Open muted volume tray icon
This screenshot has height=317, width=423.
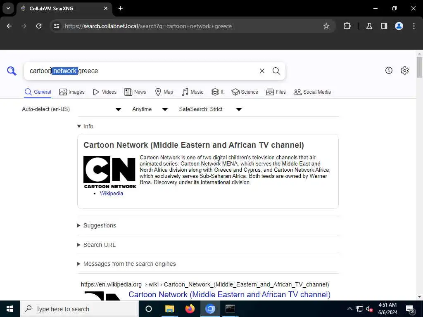(370, 309)
